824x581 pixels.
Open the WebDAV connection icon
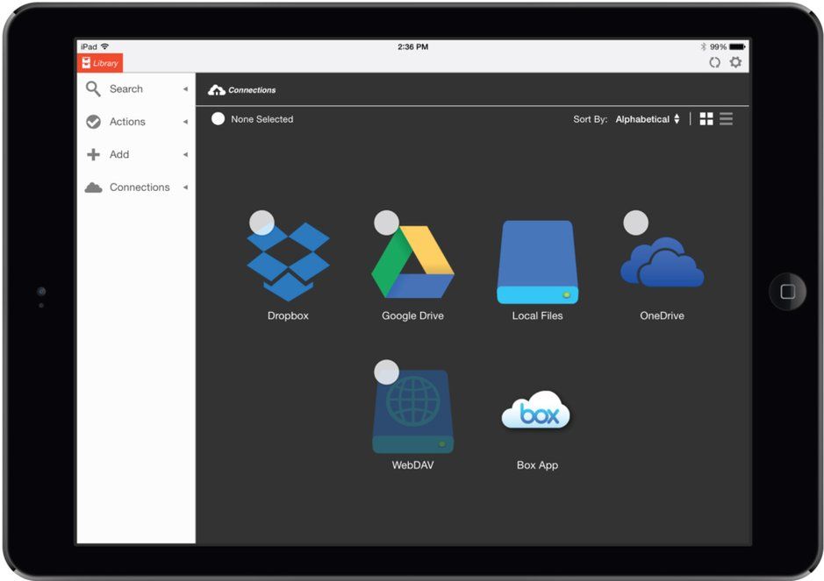412,412
